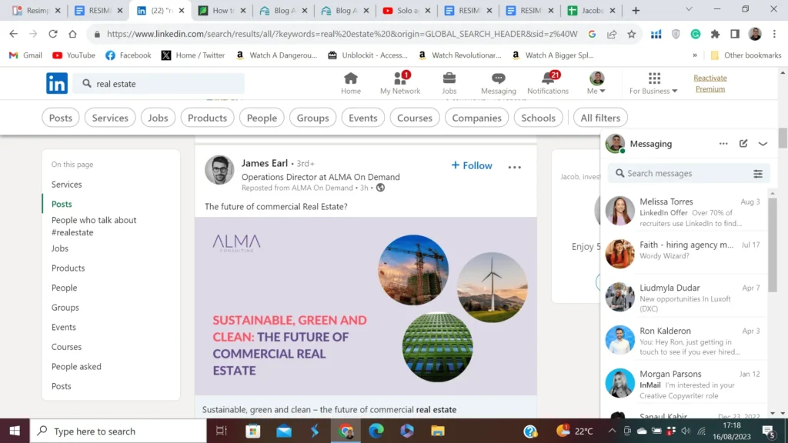
Task: Filter results by Courses pill
Action: [415, 118]
